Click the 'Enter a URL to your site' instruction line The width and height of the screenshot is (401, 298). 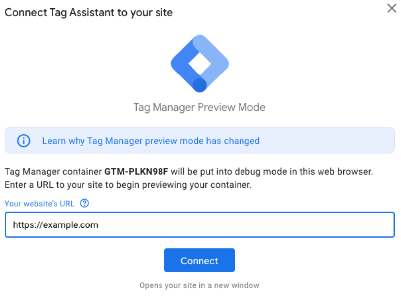coord(128,185)
